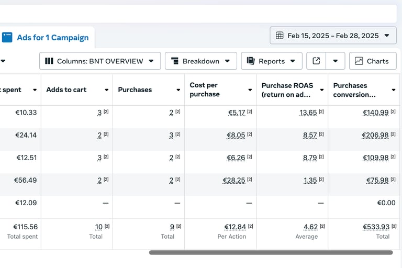The width and height of the screenshot is (402, 268).
Task: Open the Breakdown dropdown
Action: pos(201,61)
